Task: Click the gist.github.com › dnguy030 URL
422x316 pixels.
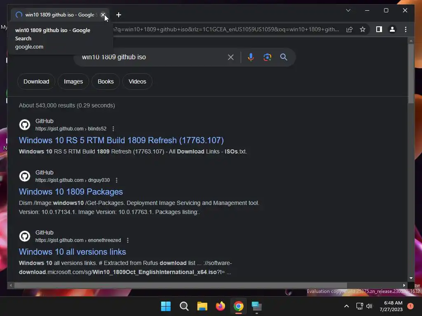Action: tap(73, 180)
